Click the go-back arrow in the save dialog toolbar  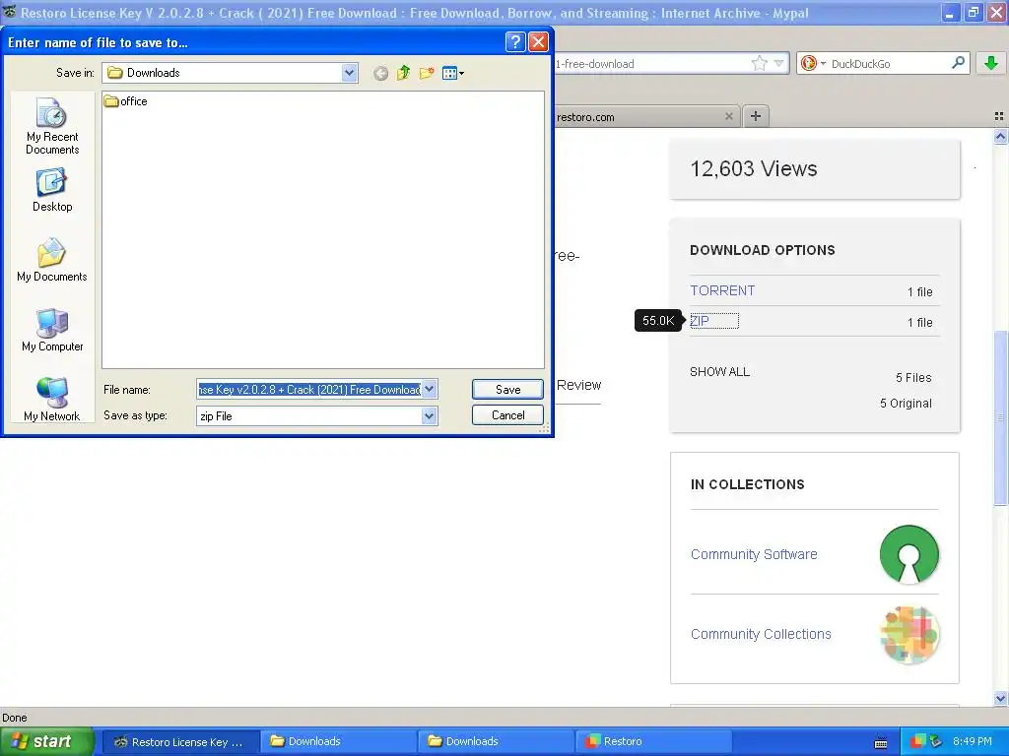tap(381, 73)
